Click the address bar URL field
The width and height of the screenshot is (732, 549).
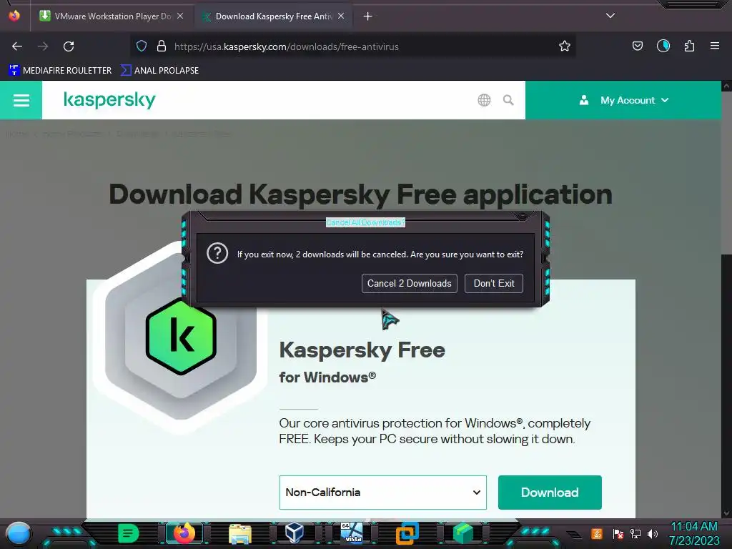click(x=353, y=46)
